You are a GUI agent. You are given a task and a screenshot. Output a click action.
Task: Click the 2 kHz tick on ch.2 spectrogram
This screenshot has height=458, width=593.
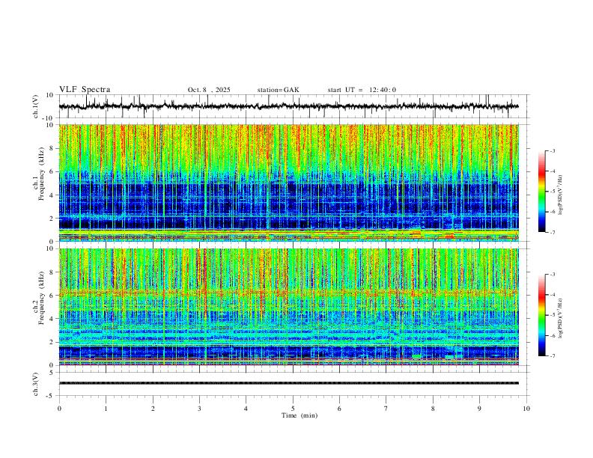[52, 342]
